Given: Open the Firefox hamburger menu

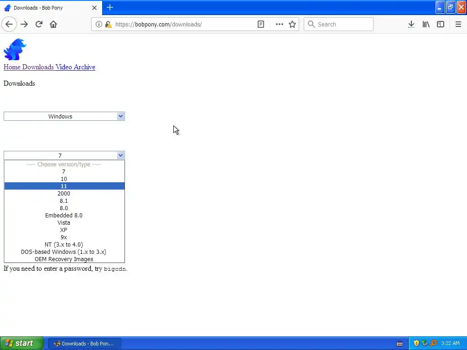Looking at the screenshot, I should pyautogui.click(x=458, y=25).
